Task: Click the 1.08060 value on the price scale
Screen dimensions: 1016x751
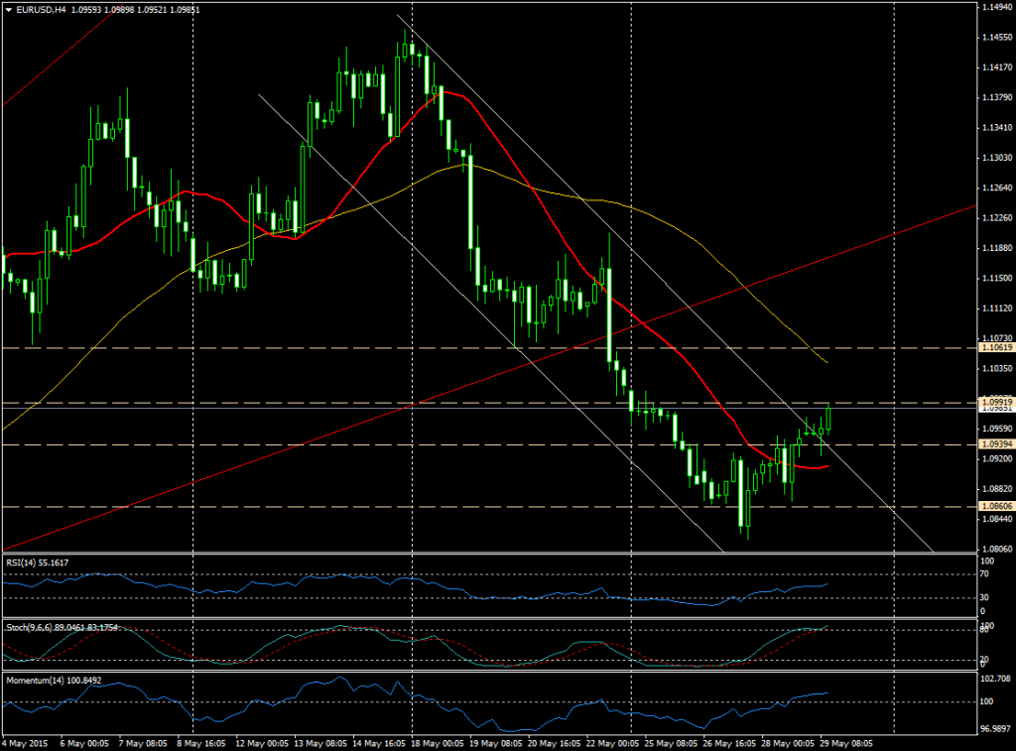Action: (995, 549)
